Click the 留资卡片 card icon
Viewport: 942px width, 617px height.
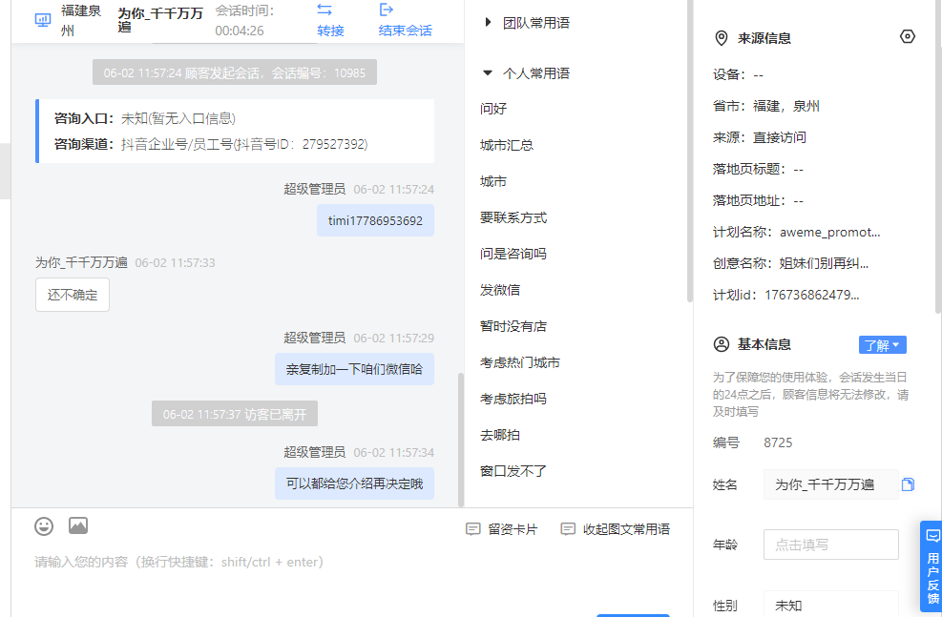coord(473,529)
